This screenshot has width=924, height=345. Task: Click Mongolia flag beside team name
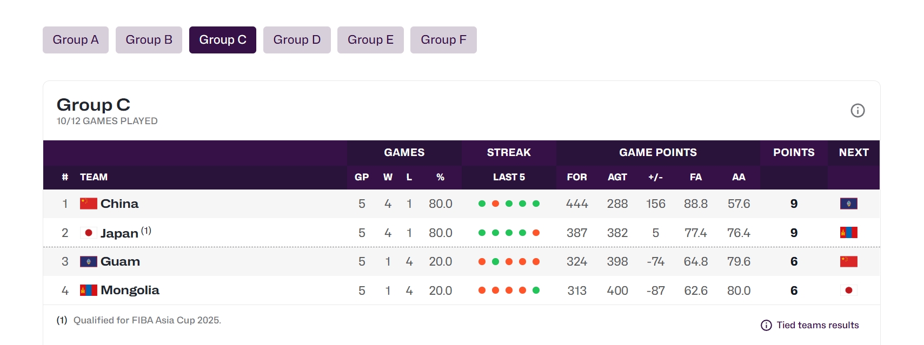tap(88, 290)
